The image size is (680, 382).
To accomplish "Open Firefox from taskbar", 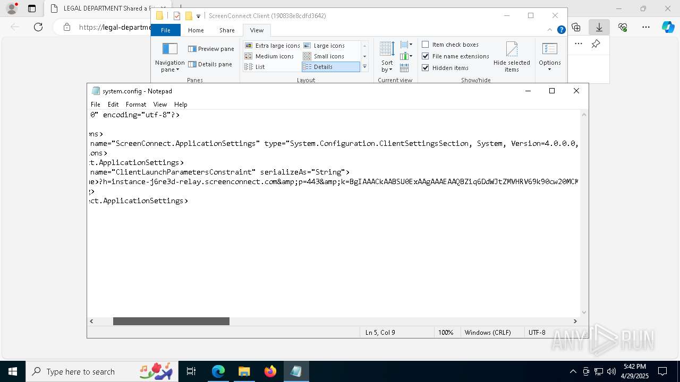I will pyautogui.click(x=270, y=371).
